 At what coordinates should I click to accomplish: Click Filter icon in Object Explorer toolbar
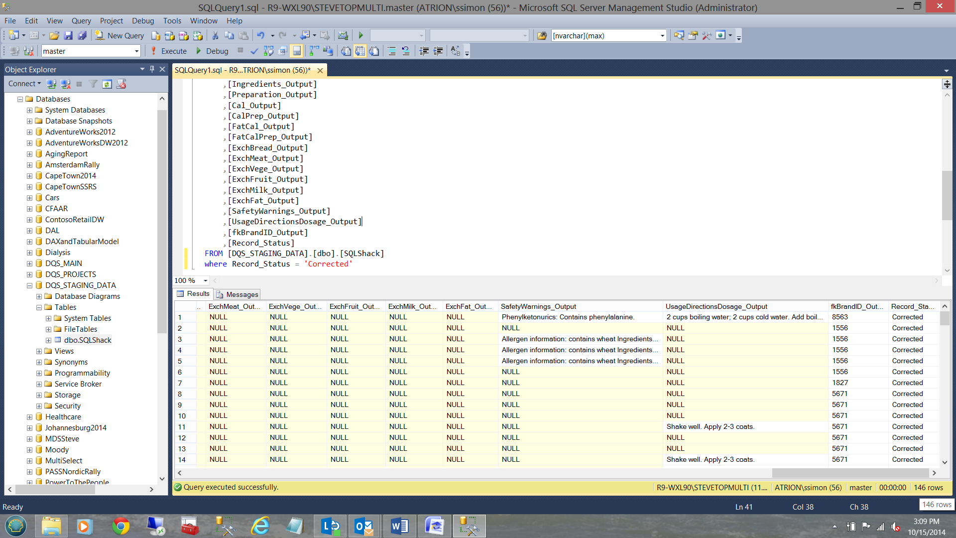pyautogui.click(x=93, y=84)
